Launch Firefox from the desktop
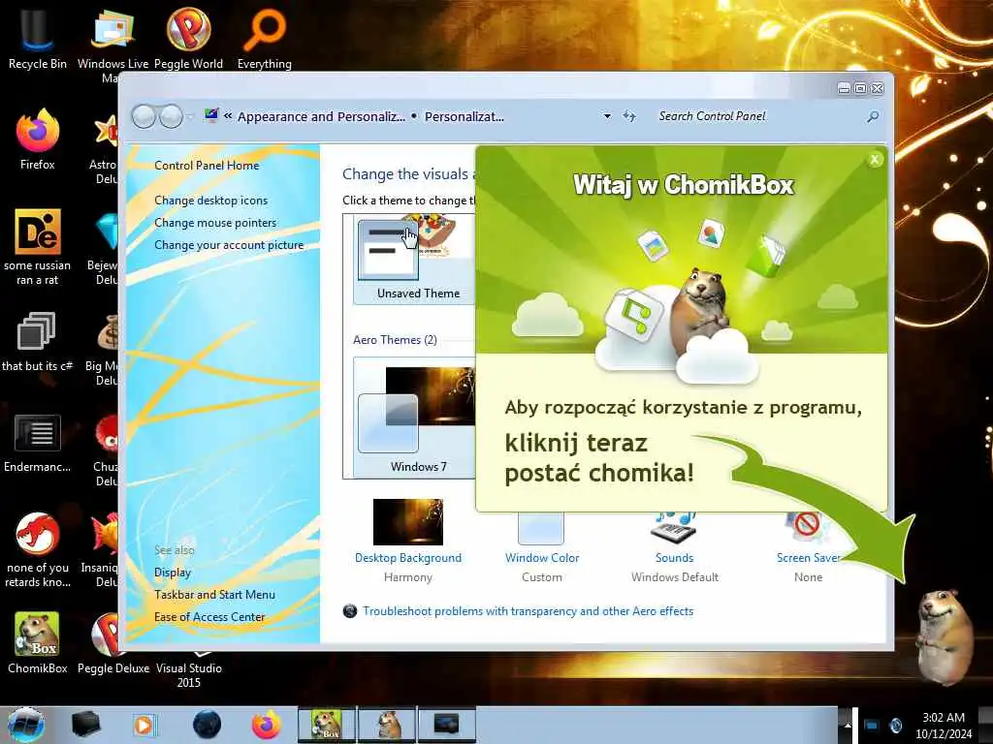 (x=38, y=139)
